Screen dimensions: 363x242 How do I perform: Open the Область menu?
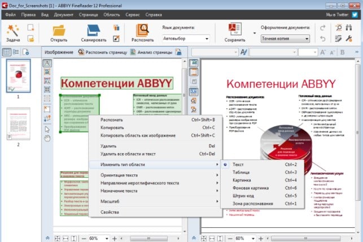coord(112,15)
